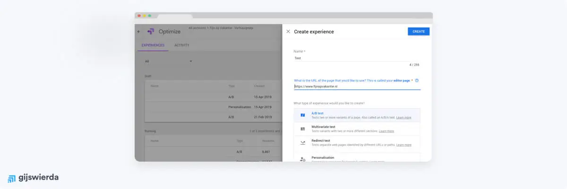Click the Name header in Running table

tap(155, 140)
